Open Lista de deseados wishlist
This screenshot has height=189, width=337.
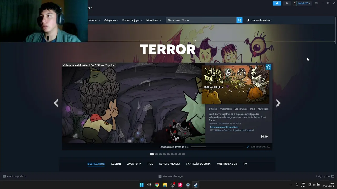[259, 20]
